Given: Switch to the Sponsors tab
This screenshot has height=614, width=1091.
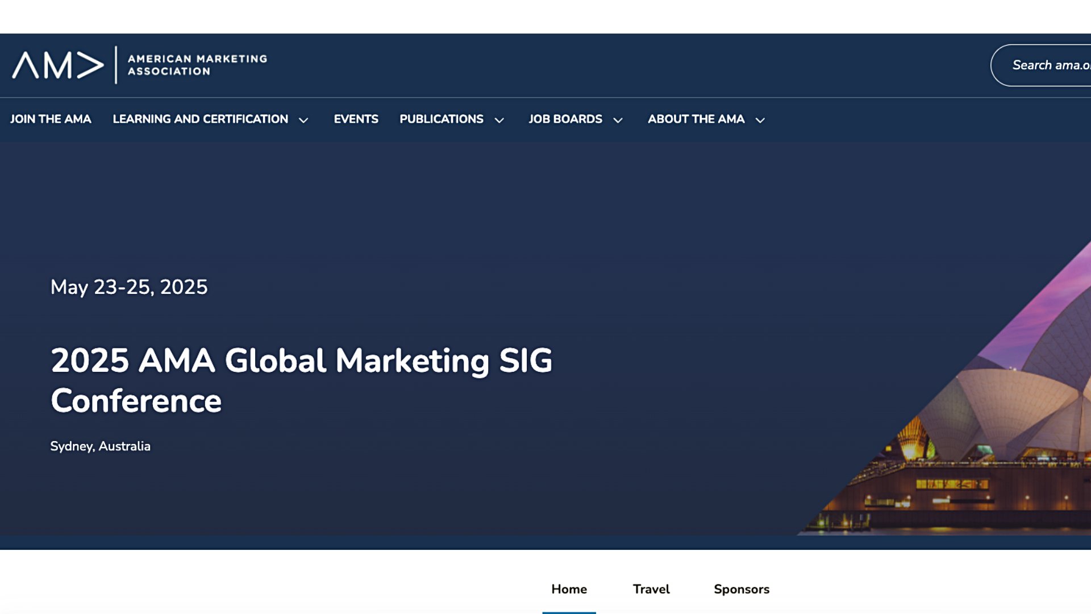Looking at the screenshot, I should pyautogui.click(x=742, y=590).
